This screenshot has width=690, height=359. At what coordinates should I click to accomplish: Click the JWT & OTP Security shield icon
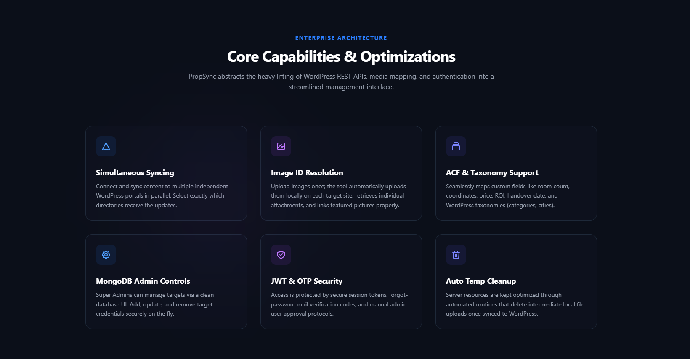coord(281,255)
